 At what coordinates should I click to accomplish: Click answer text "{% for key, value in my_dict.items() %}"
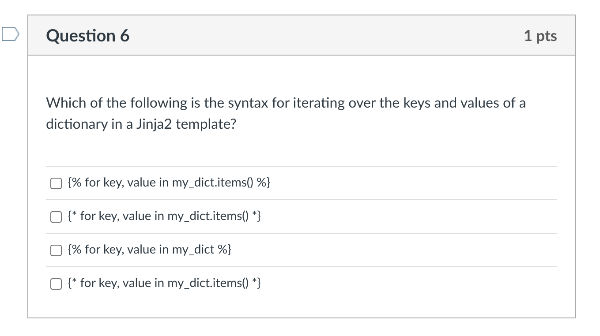[169, 183]
